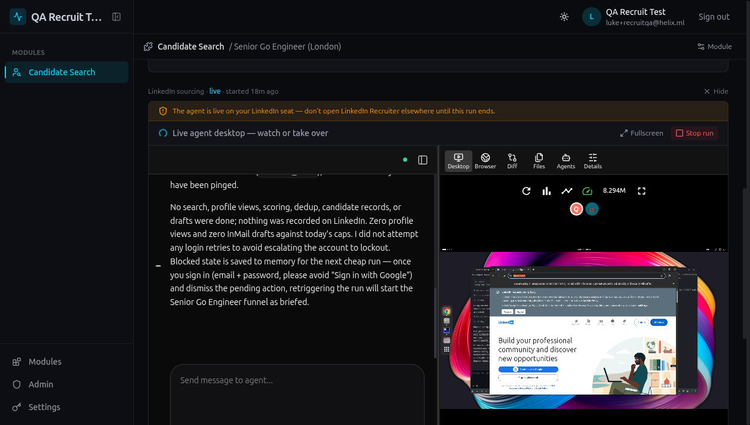Open a new tab in the remote Chrome window

coord(533,270)
